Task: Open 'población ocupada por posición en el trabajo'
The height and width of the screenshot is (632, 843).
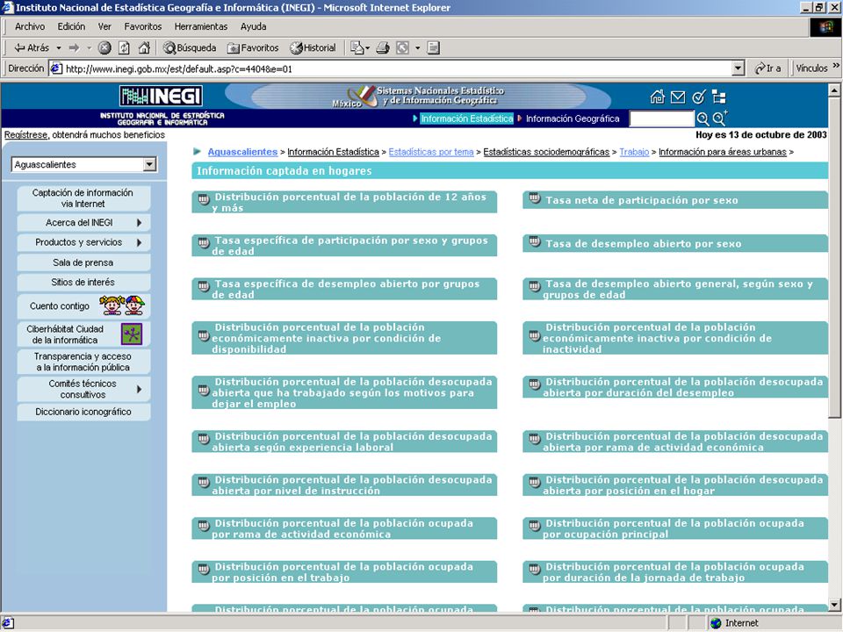Action: [x=344, y=571]
